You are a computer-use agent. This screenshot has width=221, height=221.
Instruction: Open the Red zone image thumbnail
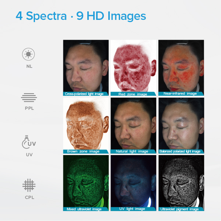coord(133,68)
